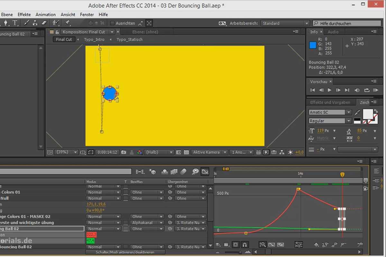Select the Puppet Pin tool
This screenshot has height=257, width=386.
tap(67, 23)
